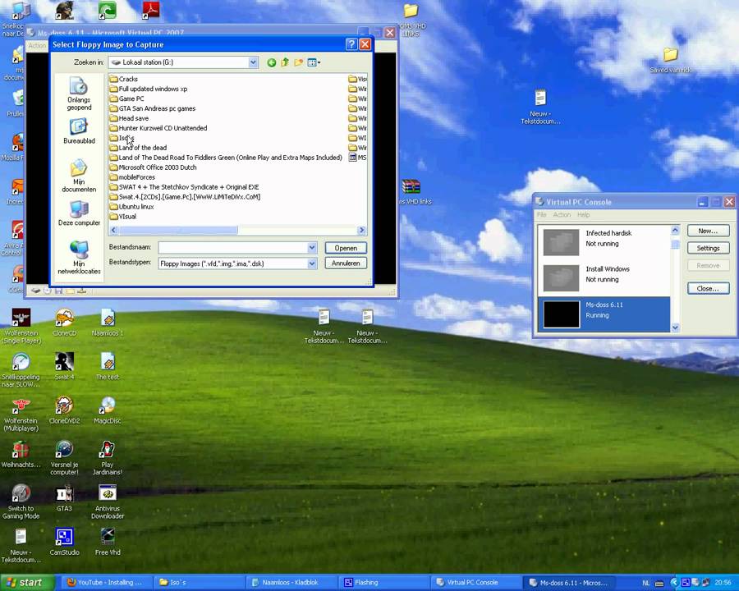This screenshot has height=591, width=739.
Task: Select Hunter Kurzweil CD Unattended folder
Action: [158, 128]
